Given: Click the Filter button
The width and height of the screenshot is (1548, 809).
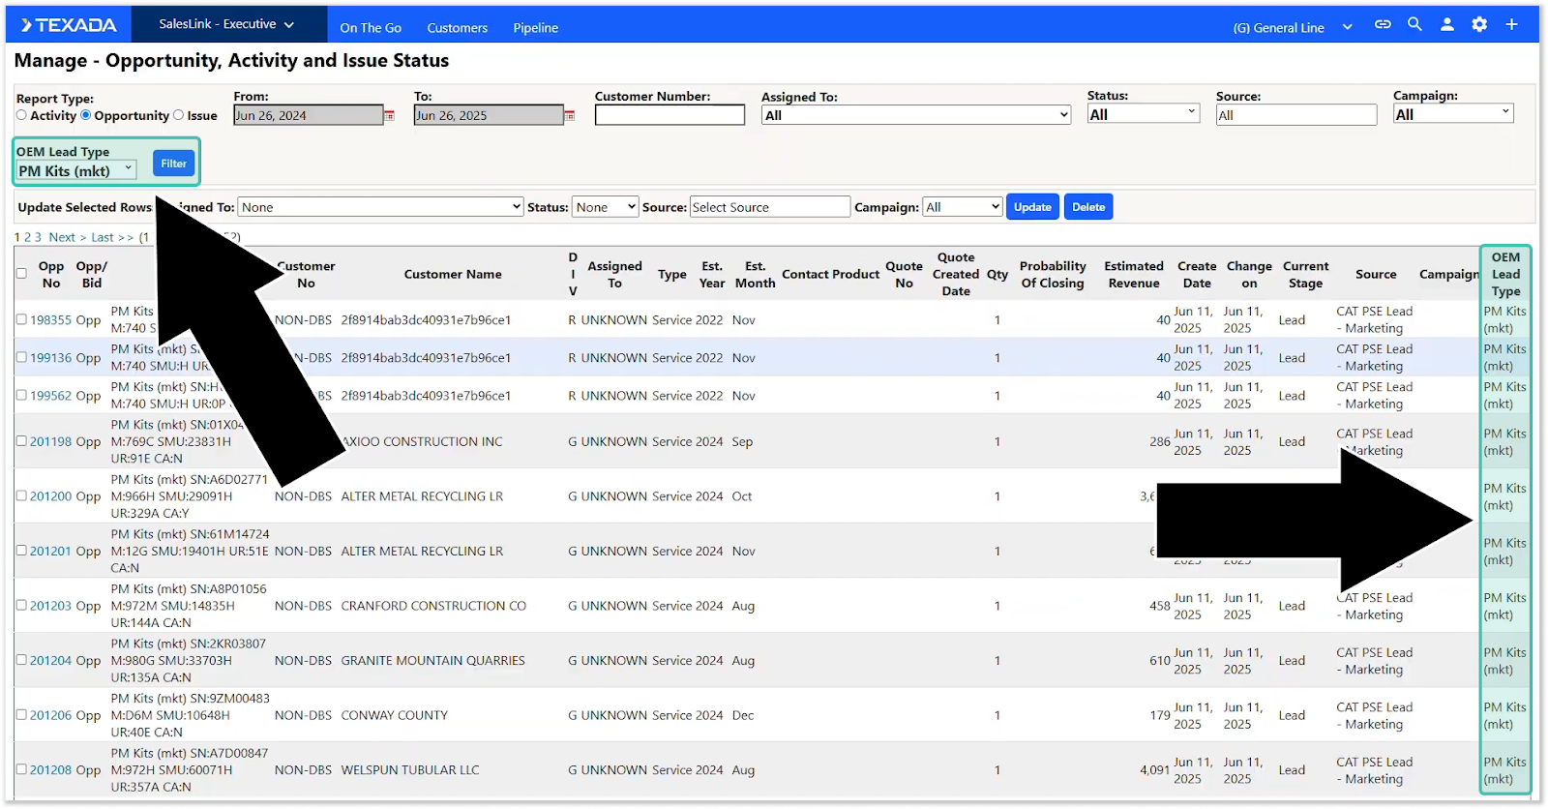Looking at the screenshot, I should click(174, 164).
